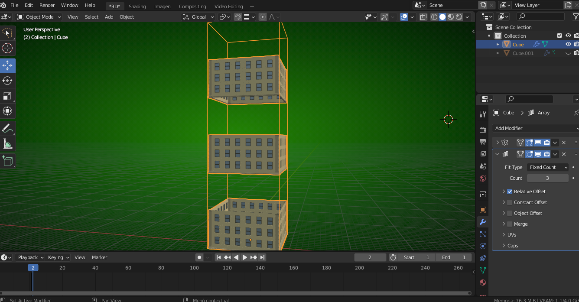Jump to the timeline end frame
The width and height of the screenshot is (579, 302).
262,257
